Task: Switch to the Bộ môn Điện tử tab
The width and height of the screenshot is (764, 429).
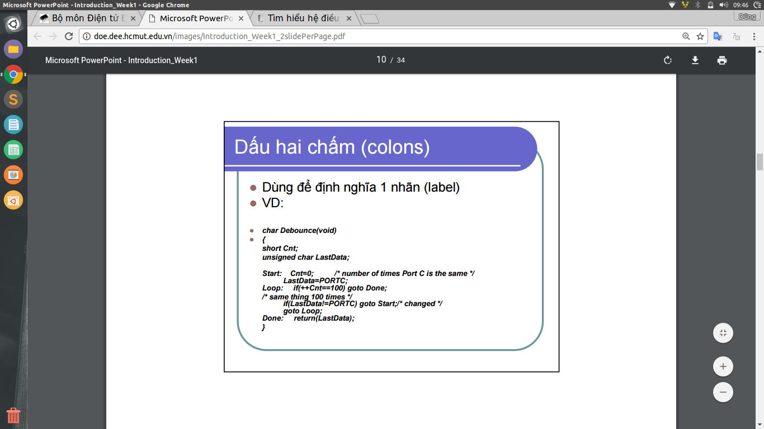Action: pyautogui.click(x=84, y=18)
